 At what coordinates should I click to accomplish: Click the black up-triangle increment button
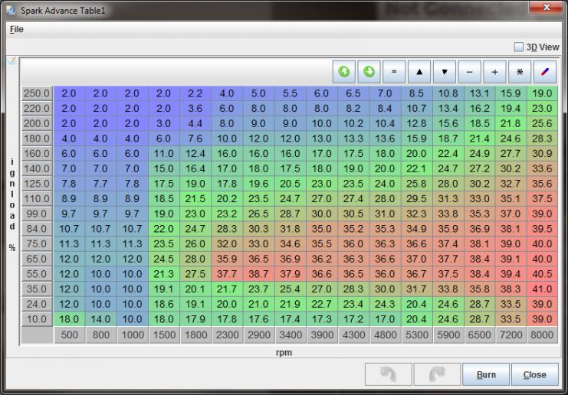tap(419, 72)
